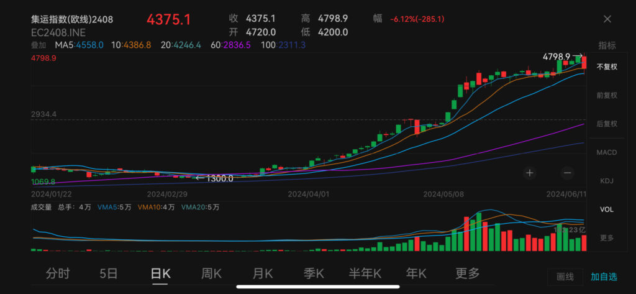Screen dimensions: 636x294
Task: Tap the ticker code EC2408.INE
Action: pos(58,32)
